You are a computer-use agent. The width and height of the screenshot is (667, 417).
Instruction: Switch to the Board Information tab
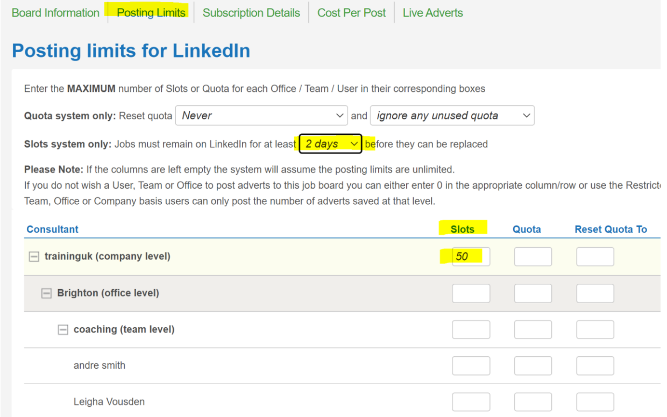click(x=55, y=13)
